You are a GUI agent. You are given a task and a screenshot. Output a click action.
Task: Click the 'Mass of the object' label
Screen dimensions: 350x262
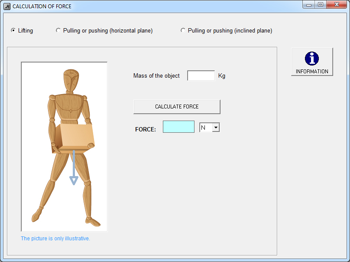(156, 76)
